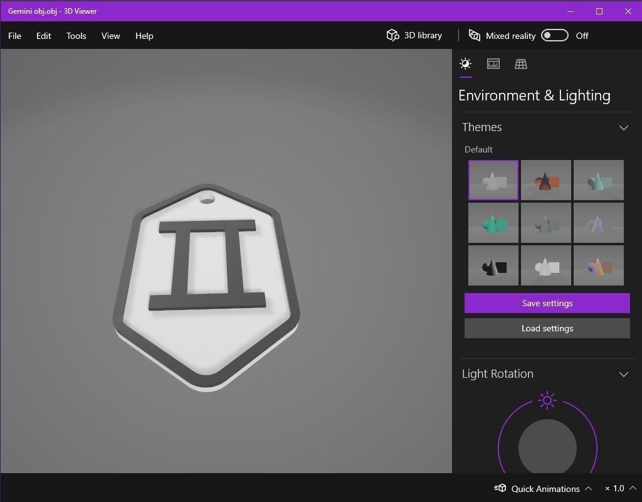Open the Grid & Views tab icon
642x502 pixels.
(521, 63)
